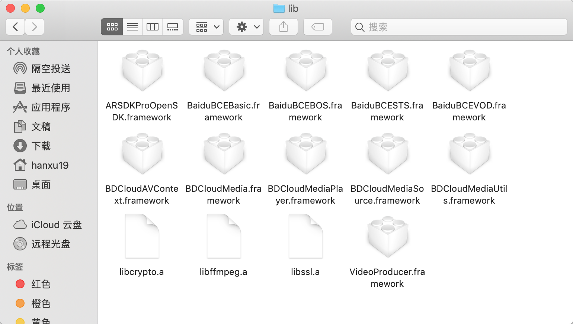The width and height of the screenshot is (573, 324).
Task: Click the lib folder title icon
Action: pyautogui.click(x=279, y=8)
